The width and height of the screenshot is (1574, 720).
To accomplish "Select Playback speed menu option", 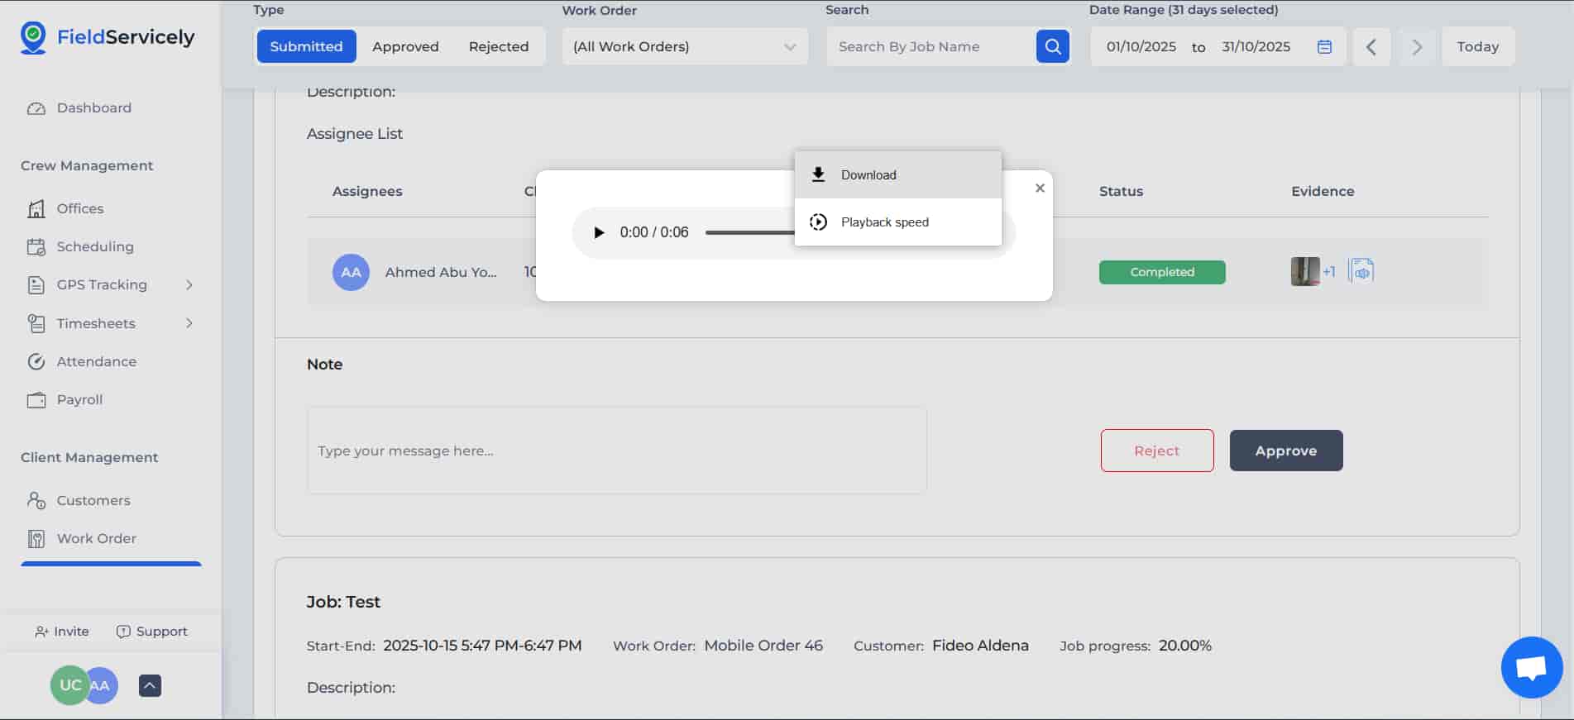I will tap(898, 222).
